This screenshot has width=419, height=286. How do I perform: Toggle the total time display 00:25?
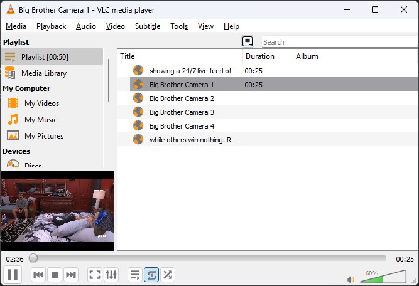pos(405,259)
